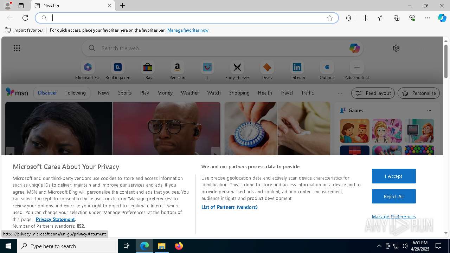Open Microsoft 365 shortcut

point(88,71)
